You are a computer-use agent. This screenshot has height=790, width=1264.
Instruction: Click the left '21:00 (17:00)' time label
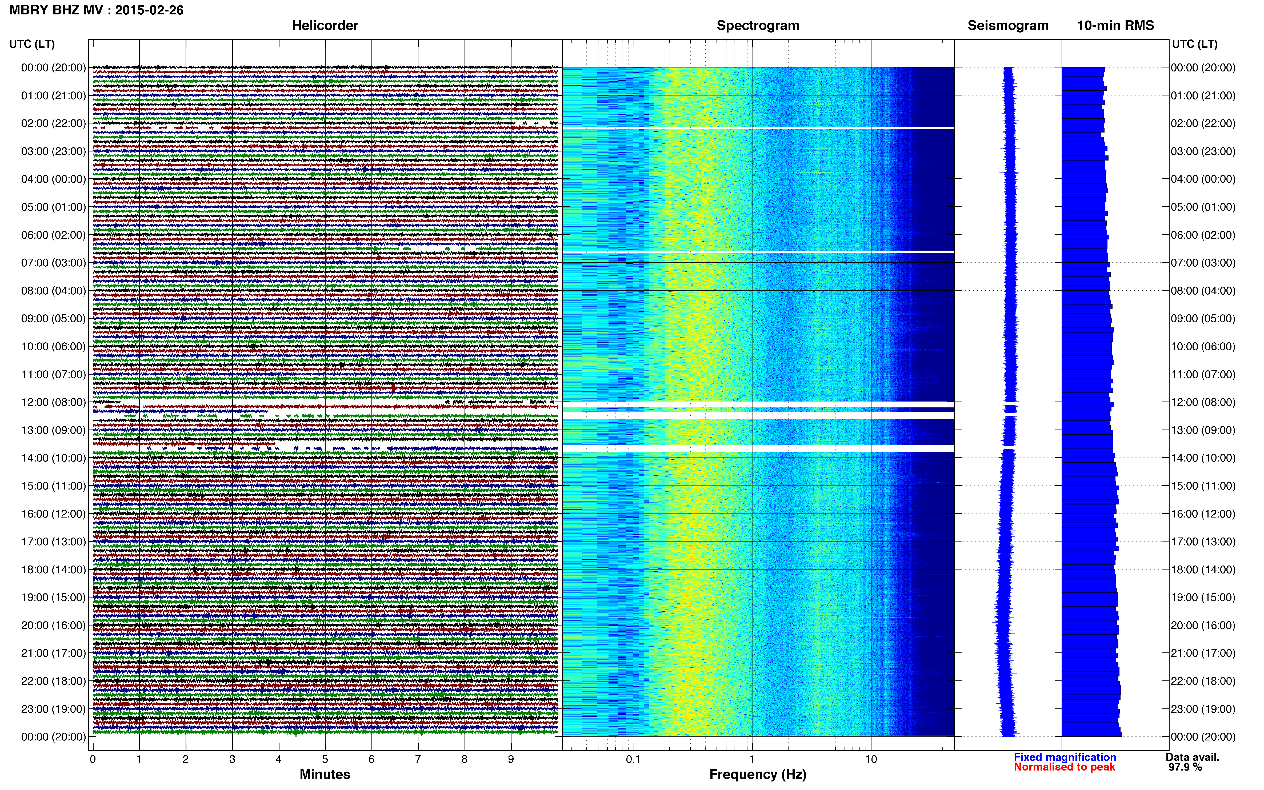coord(53,653)
